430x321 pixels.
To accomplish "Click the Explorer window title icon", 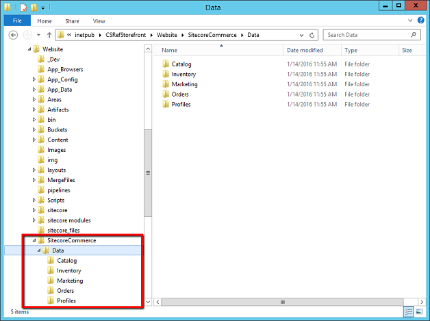I will coord(8,8).
